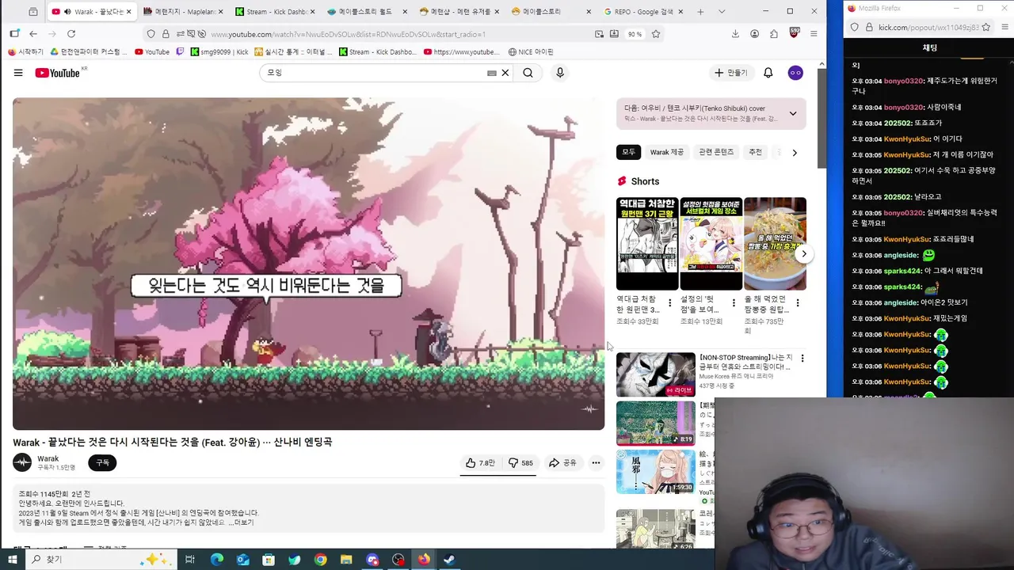The image size is (1014, 570).
Task: Open NICE 아이핀 bookmark
Action: (530, 51)
